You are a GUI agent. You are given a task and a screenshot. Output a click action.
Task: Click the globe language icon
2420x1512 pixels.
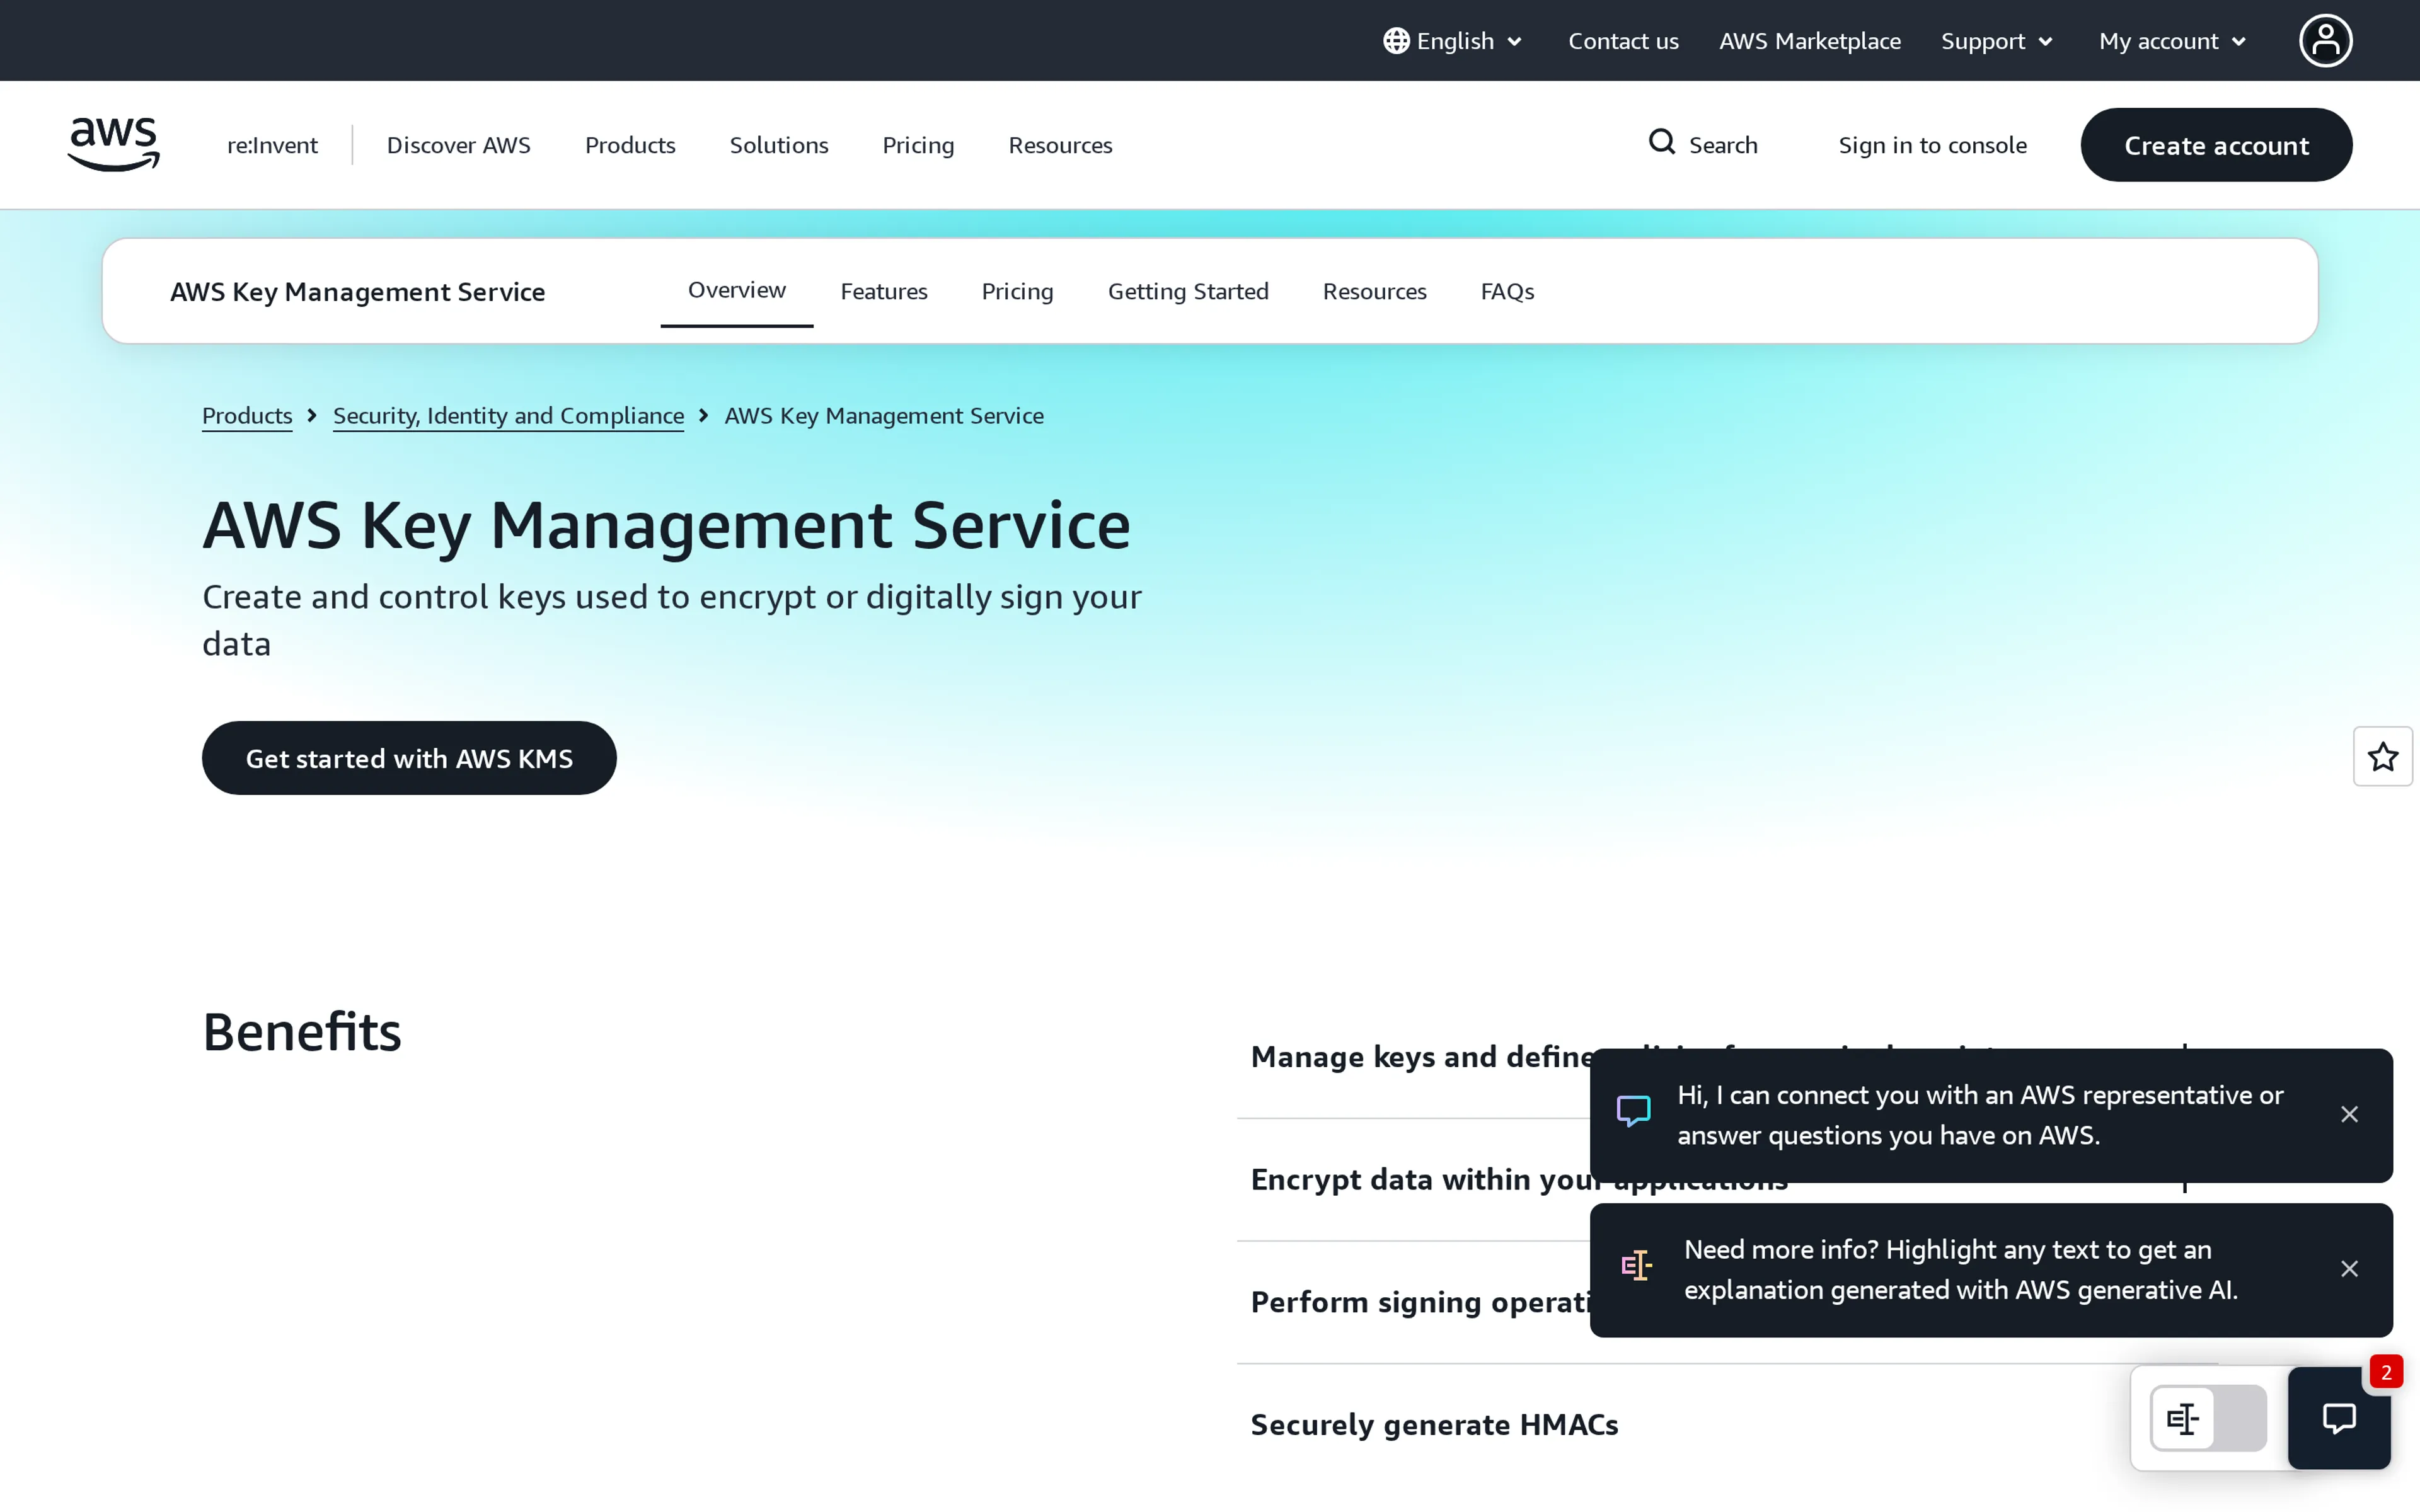(1396, 41)
